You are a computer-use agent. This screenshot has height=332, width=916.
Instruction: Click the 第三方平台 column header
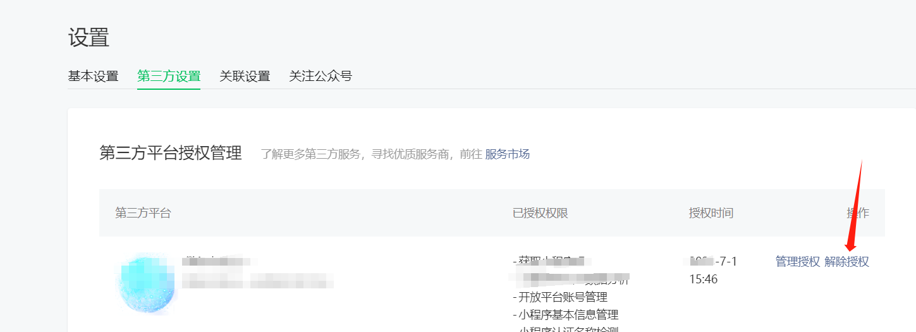tap(143, 213)
